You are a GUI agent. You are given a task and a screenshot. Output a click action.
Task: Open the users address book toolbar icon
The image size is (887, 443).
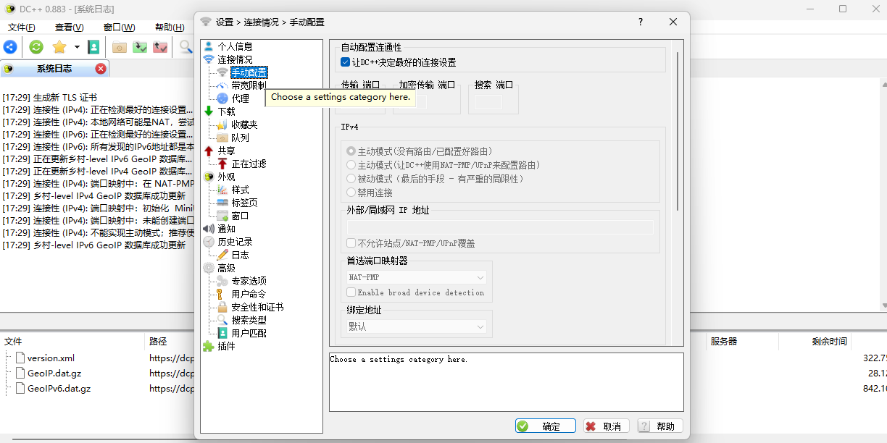pos(93,47)
